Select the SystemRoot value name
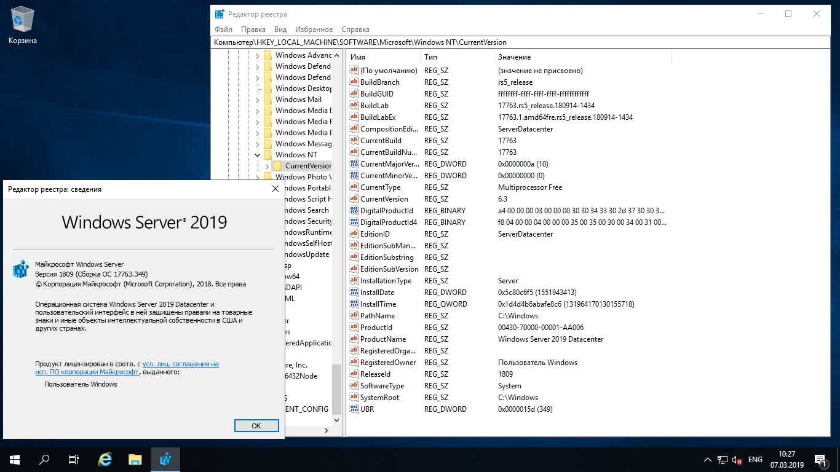 click(x=379, y=398)
